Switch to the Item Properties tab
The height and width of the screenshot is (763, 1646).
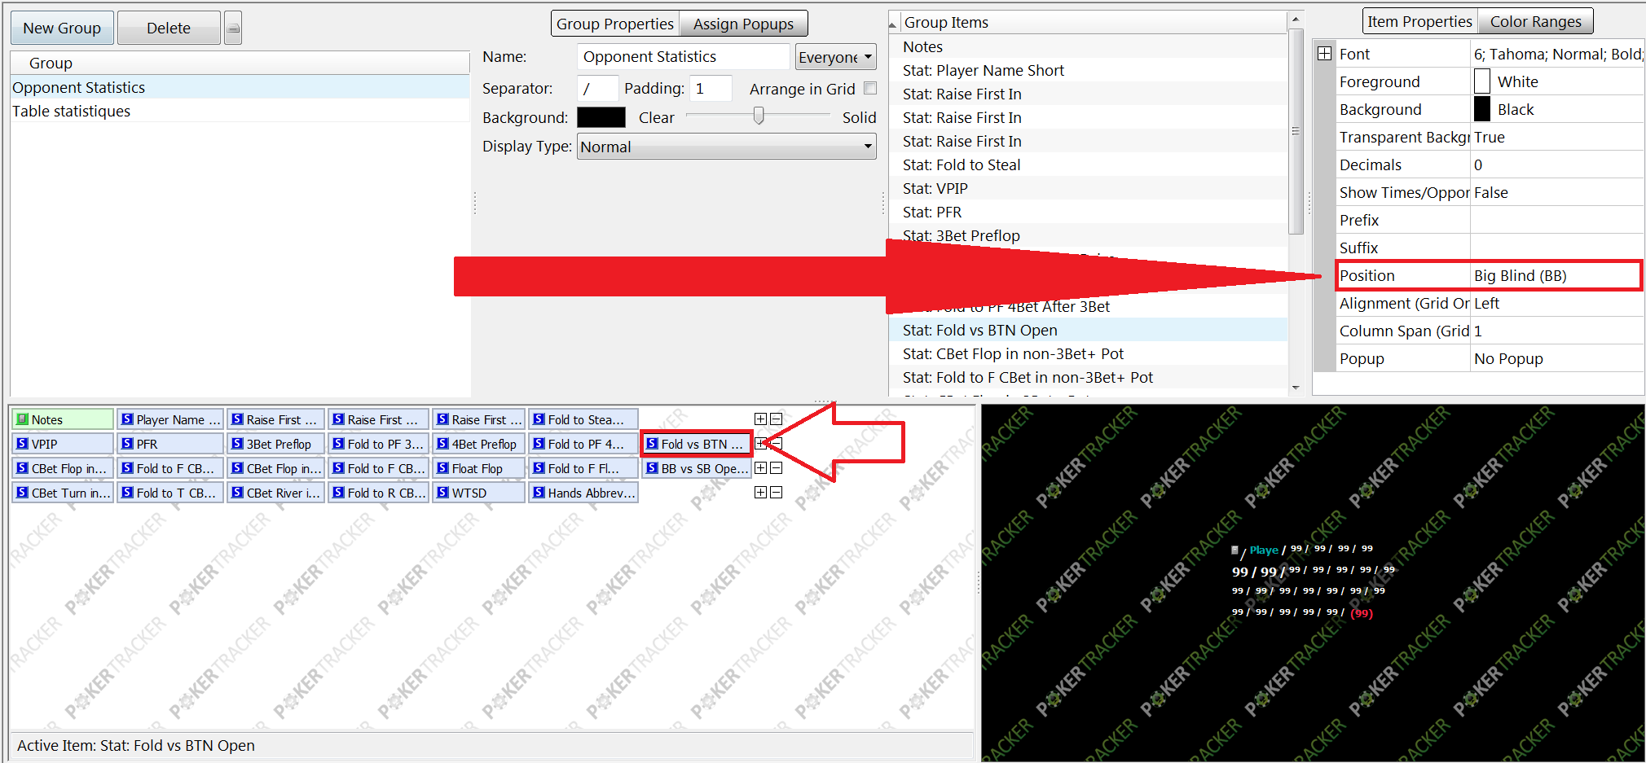click(1419, 21)
